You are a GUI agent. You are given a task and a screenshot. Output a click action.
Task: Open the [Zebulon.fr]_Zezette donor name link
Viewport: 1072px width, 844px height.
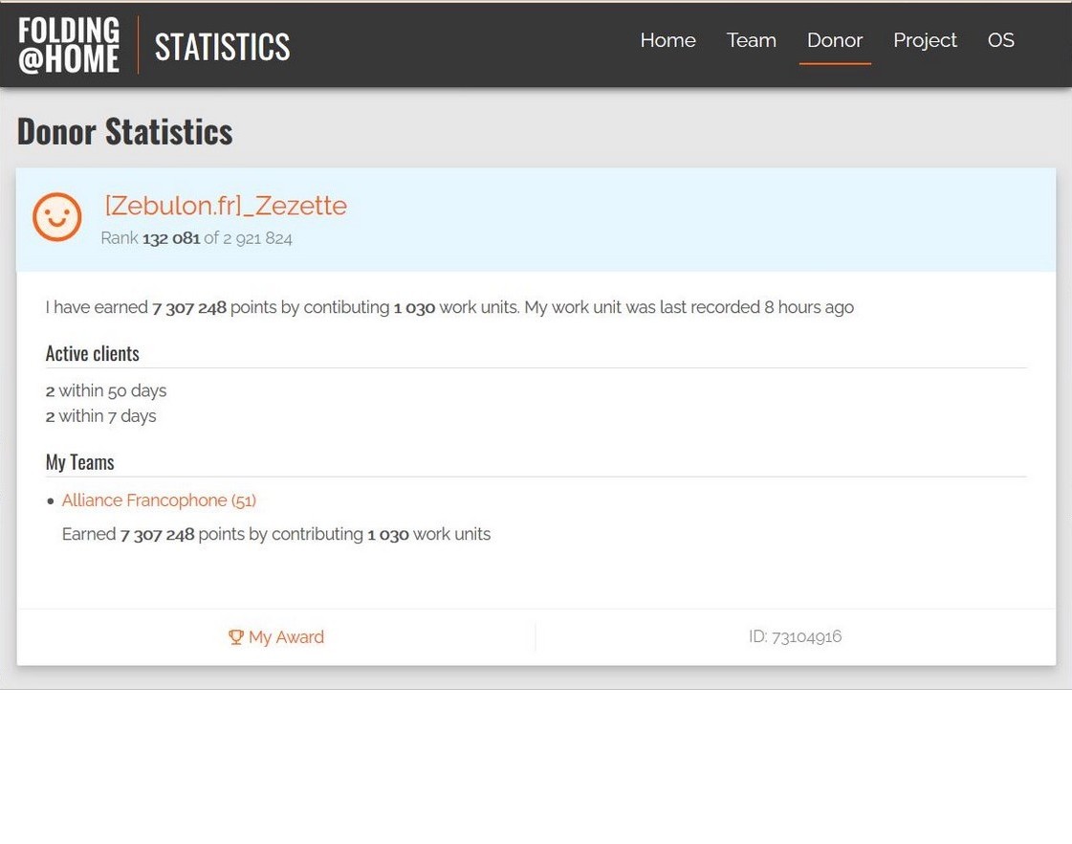[x=226, y=206]
